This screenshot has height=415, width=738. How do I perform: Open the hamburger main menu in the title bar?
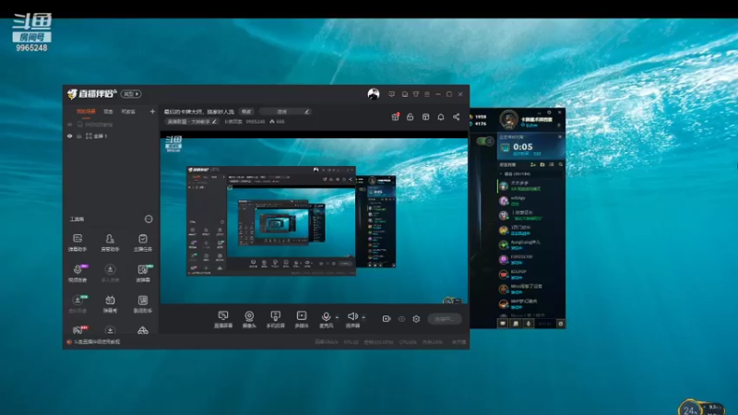pyautogui.click(x=427, y=94)
